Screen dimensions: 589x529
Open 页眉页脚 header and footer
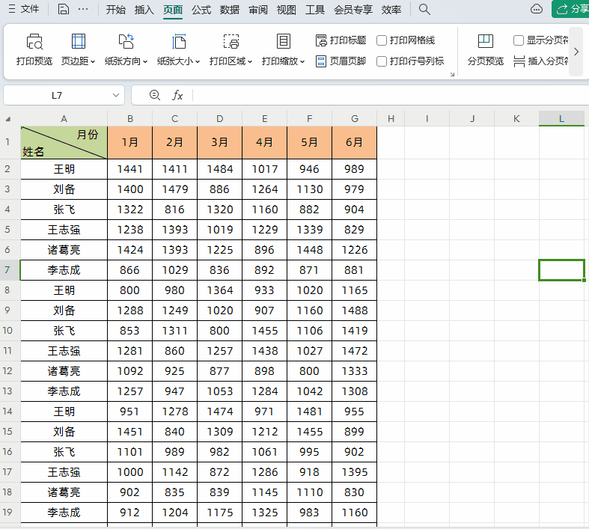[x=341, y=61]
